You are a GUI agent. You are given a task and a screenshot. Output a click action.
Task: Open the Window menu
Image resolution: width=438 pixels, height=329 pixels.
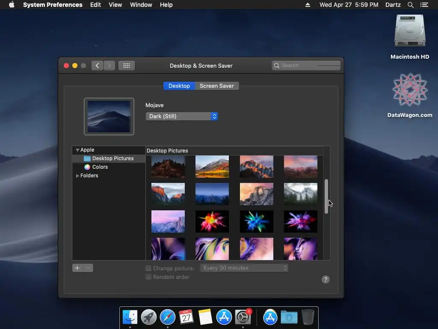(x=141, y=5)
